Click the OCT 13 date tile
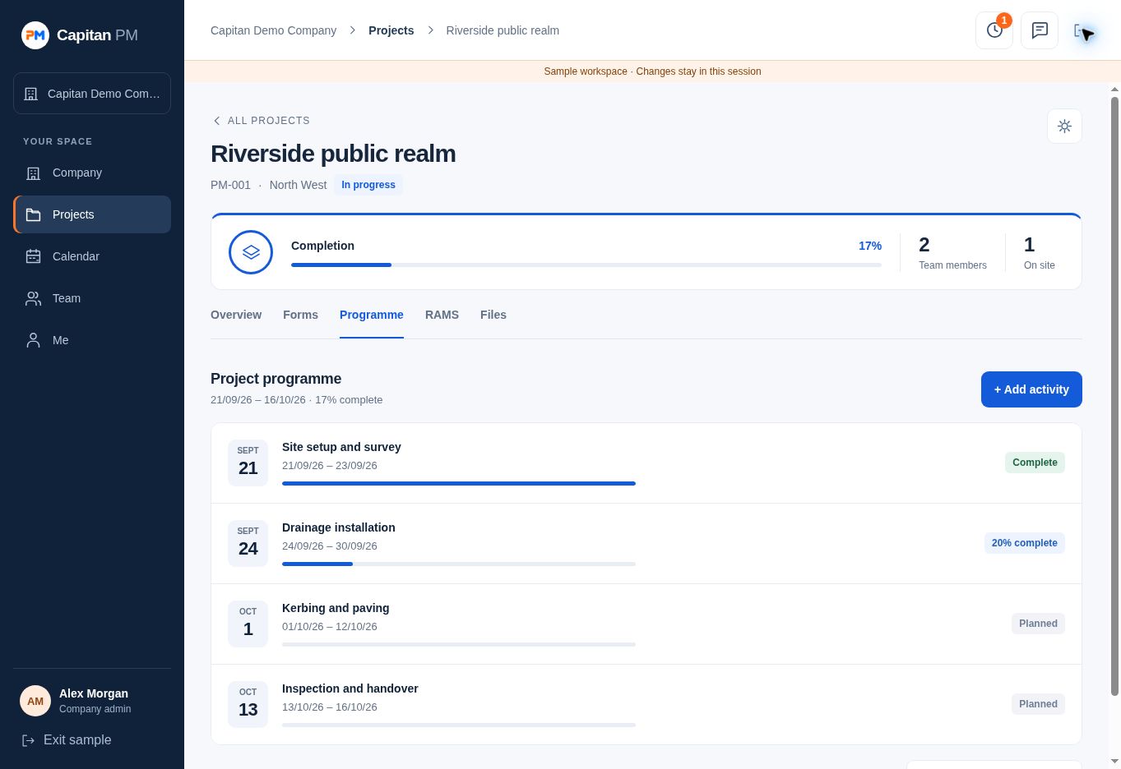Image resolution: width=1121 pixels, height=769 pixels. (248, 704)
